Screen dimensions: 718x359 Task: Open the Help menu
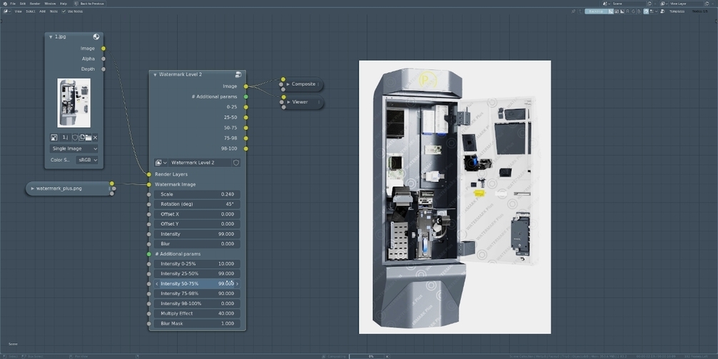click(x=63, y=3)
